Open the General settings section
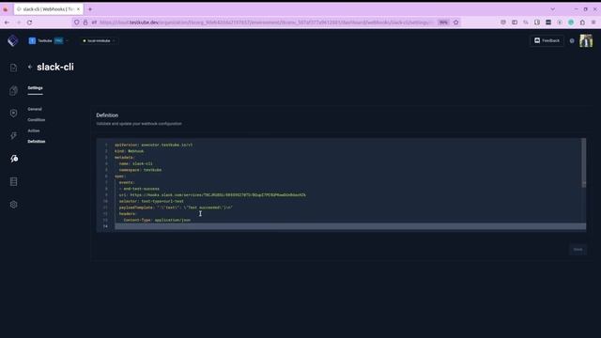601x338 pixels. pyautogui.click(x=35, y=109)
